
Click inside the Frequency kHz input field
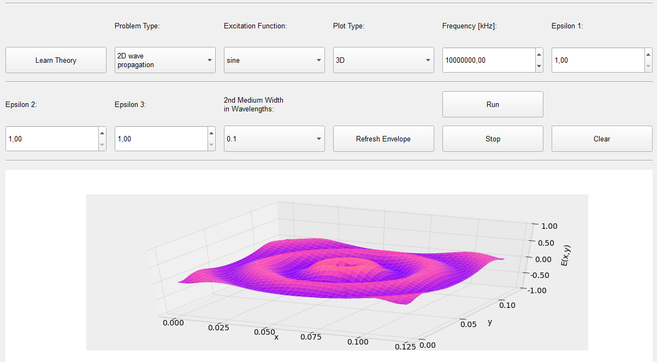click(487, 60)
